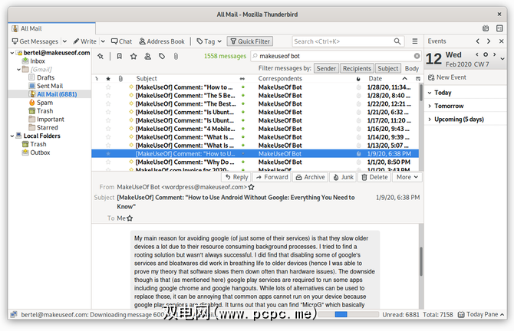
Task: Sort by thread column icon
Action: click(97, 79)
